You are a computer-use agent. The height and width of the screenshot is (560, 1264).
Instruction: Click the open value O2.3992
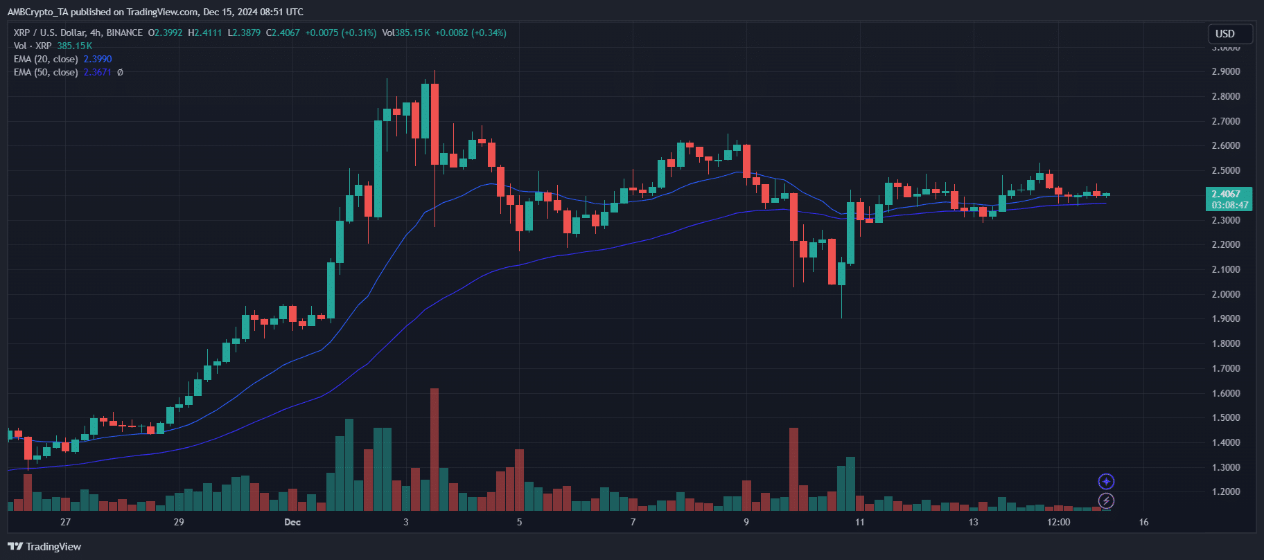[x=166, y=33]
